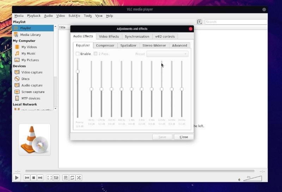
Task: Switch to the Video Effects tab
Action: tap(109, 36)
